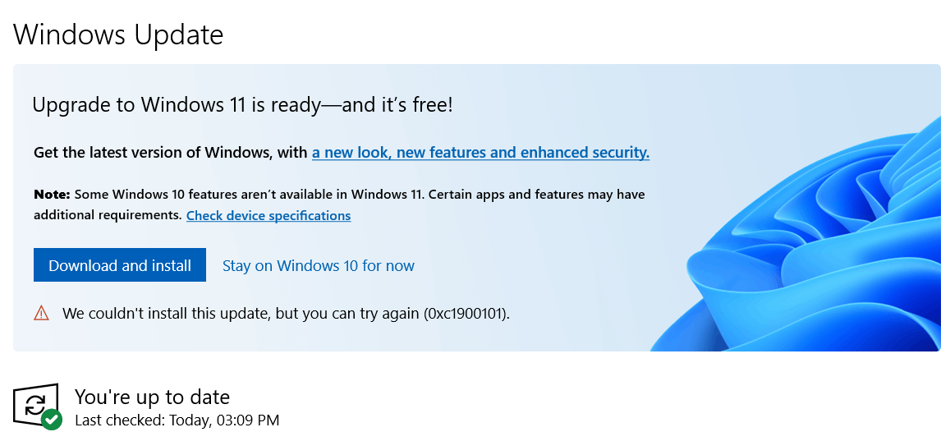Click the Get the latest version text
This screenshot has height=441, width=950.
click(171, 152)
